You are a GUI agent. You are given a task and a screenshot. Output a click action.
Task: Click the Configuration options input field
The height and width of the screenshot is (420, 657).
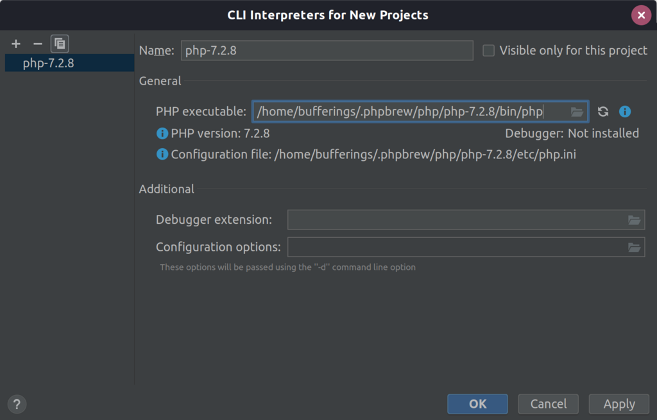[456, 247]
